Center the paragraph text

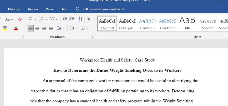pos(37,28)
